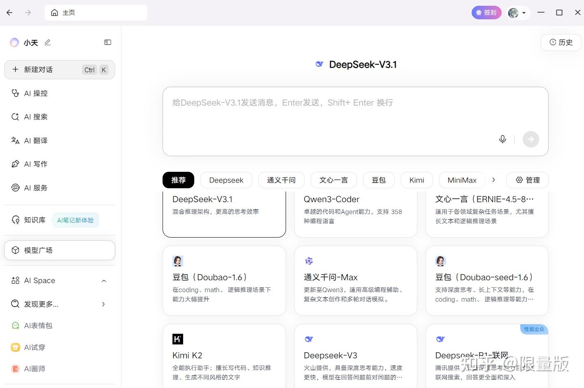Click the 签到 check-in button

486,13
